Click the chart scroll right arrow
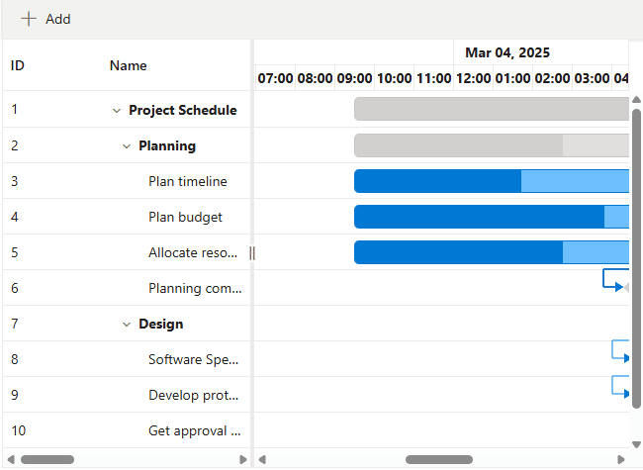643x470 pixels. [621, 460]
